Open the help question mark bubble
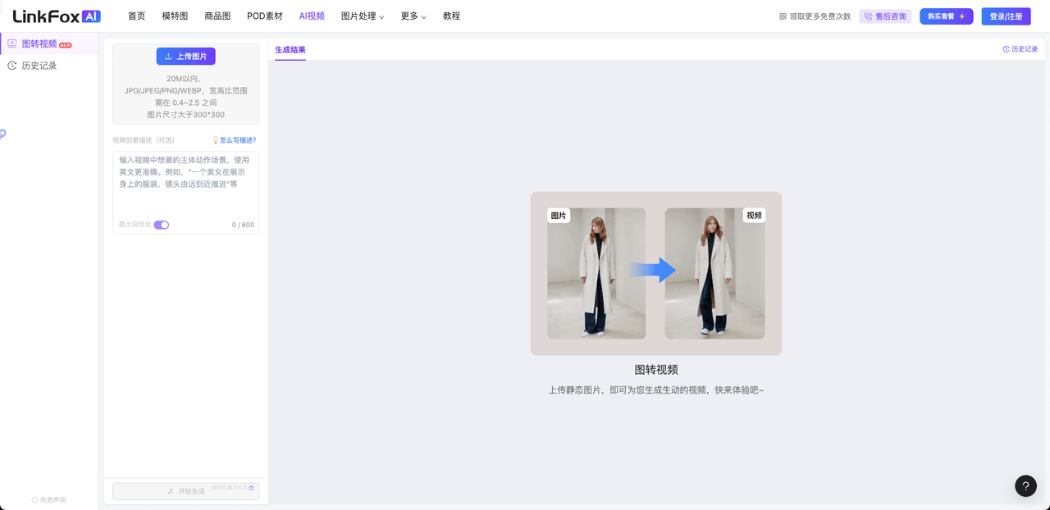Image resolution: width=1050 pixels, height=510 pixels. coord(1025,486)
